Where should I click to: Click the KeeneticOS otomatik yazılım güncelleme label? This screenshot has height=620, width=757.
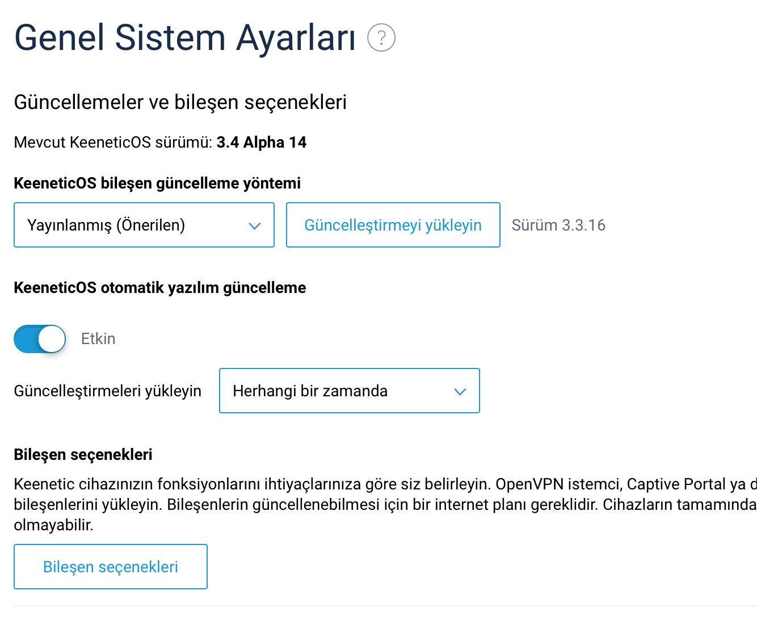pyautogui.click(x=160, y=288)
